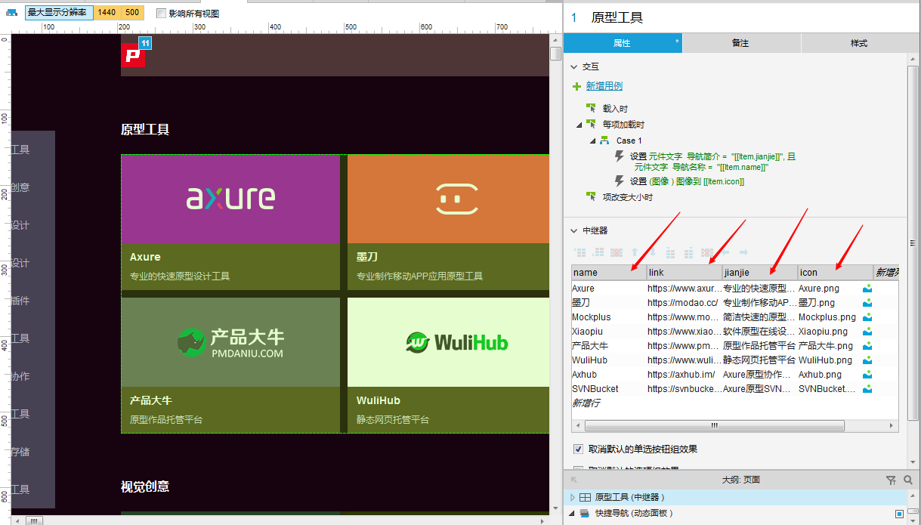Click the import image icon in Axure.png row
Image resolution: width=921 pixels, height=525 pixels.
(x=867, y=289)
